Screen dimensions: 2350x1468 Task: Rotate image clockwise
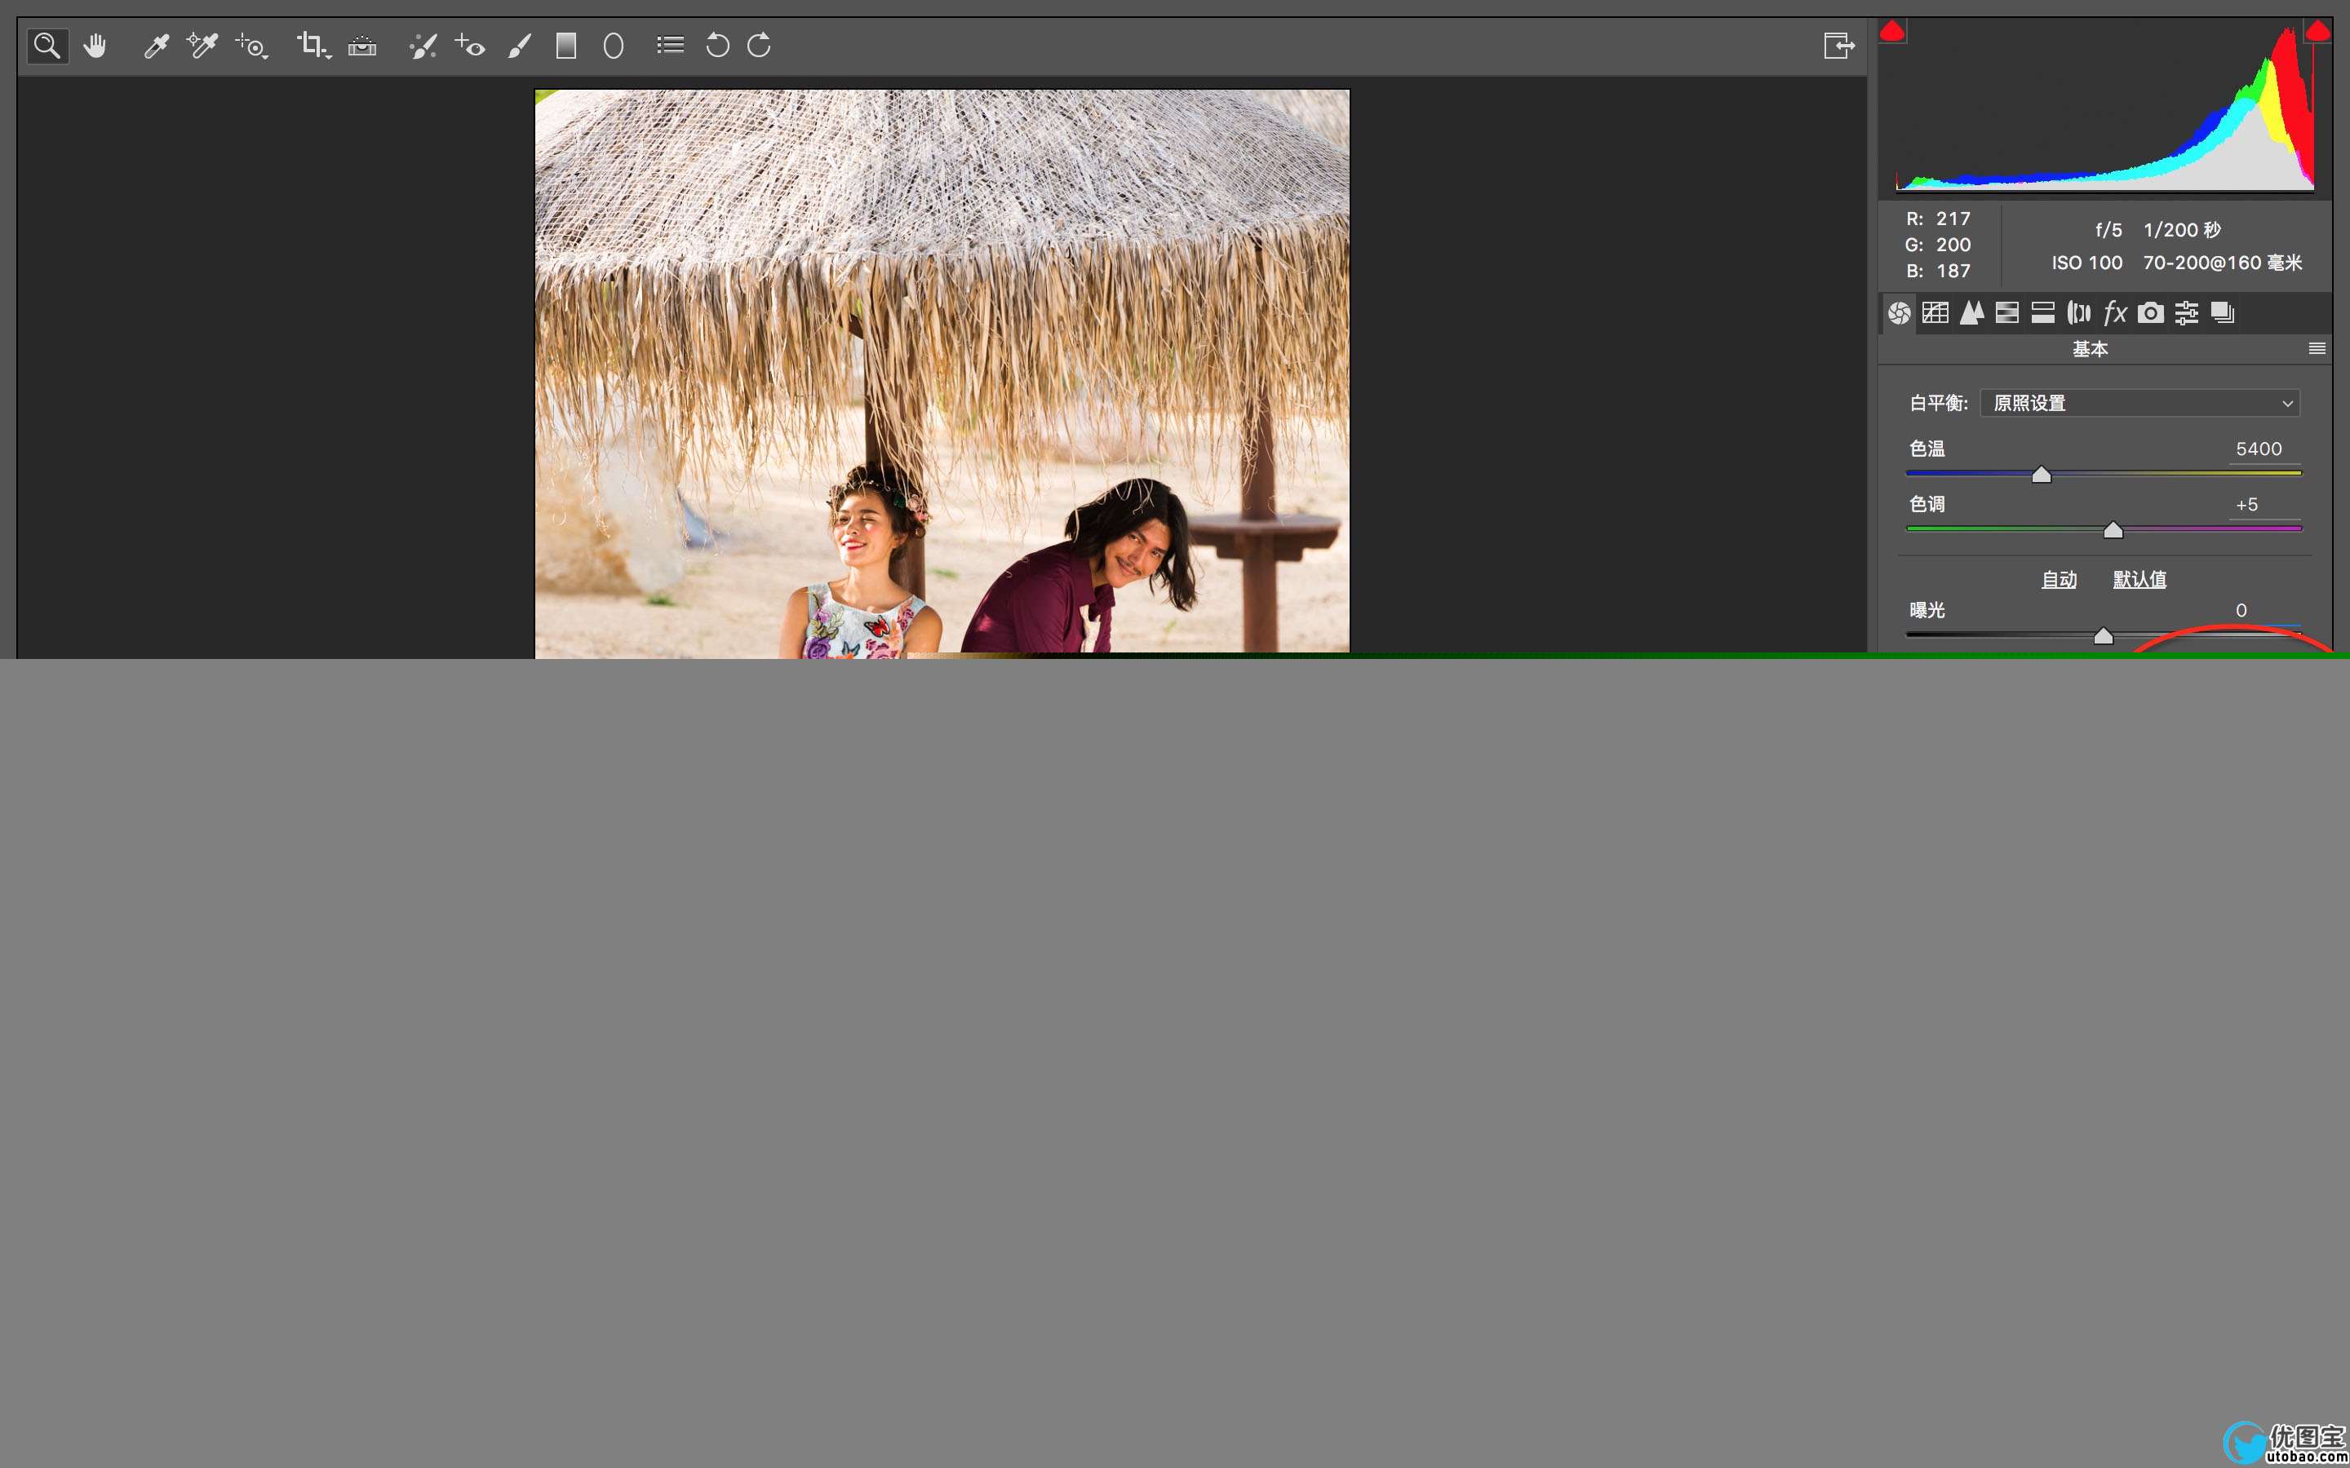tap(760, 45)
